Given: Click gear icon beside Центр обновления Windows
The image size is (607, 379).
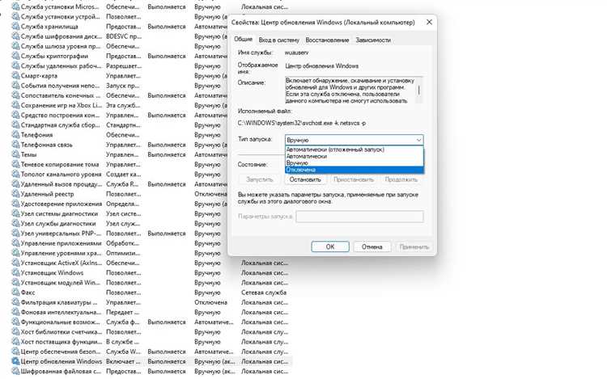Looking at the screenshot, I should click(x=15, y=361).
